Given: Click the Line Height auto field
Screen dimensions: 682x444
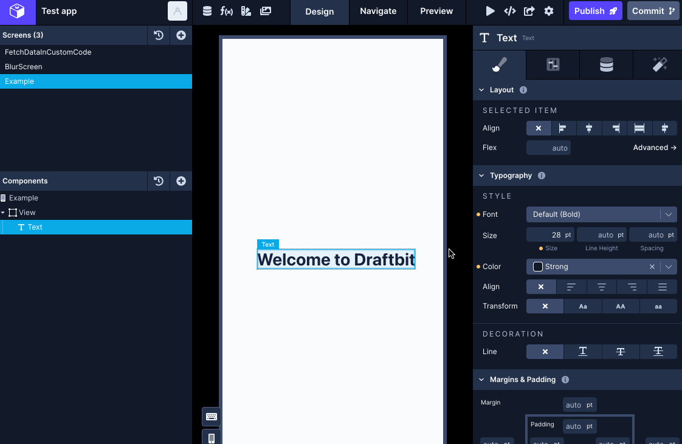Looking at the screenshot, I should coord(602,235).
